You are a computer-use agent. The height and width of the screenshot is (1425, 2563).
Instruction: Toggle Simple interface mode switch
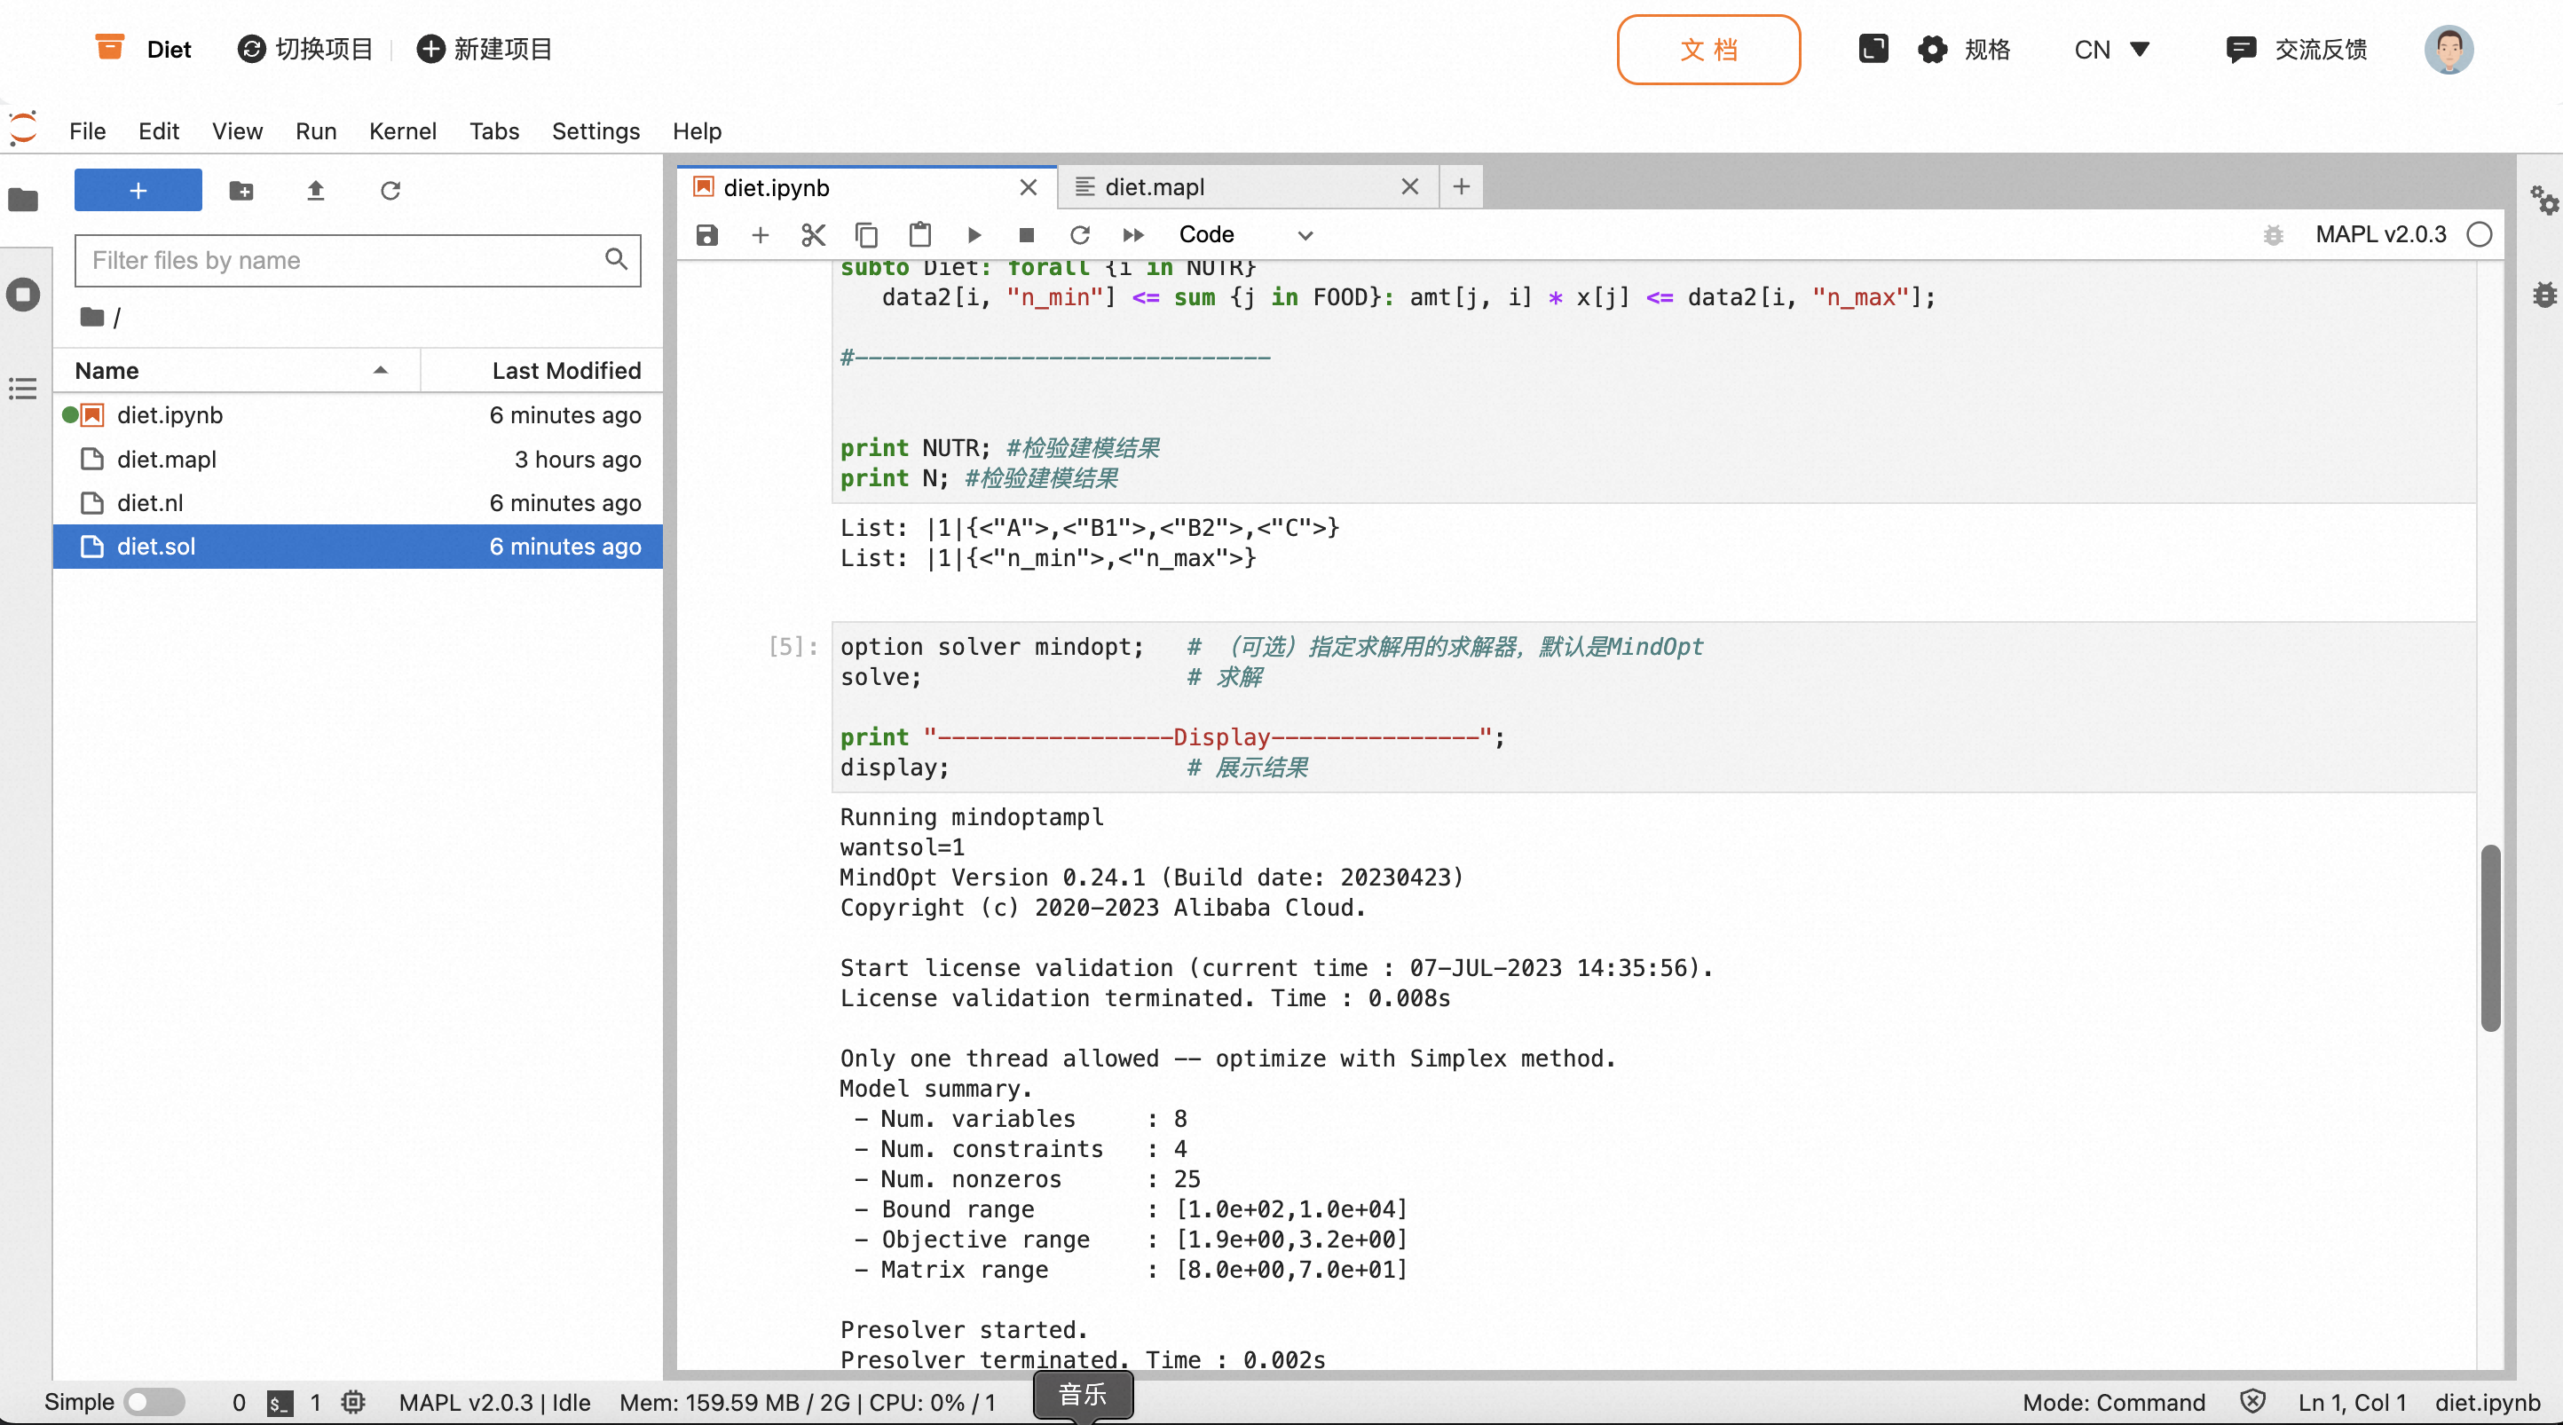(x=154, y=1401)
